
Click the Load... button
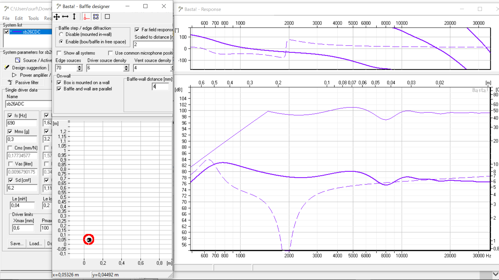[x=36, y=243]
